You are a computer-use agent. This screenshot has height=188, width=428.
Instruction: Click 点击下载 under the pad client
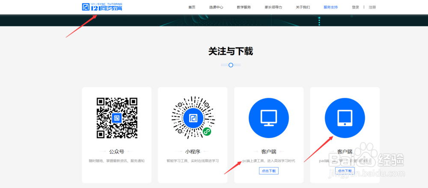point(345,171)
